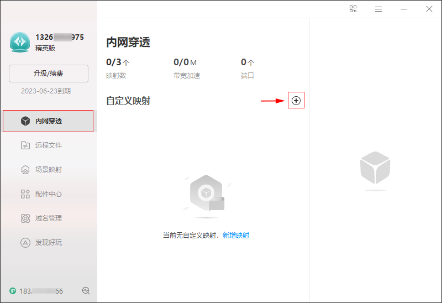Click the 0/0 M bandwidth value
This screenshot has width=442, height=303.
tap(185, 62)
